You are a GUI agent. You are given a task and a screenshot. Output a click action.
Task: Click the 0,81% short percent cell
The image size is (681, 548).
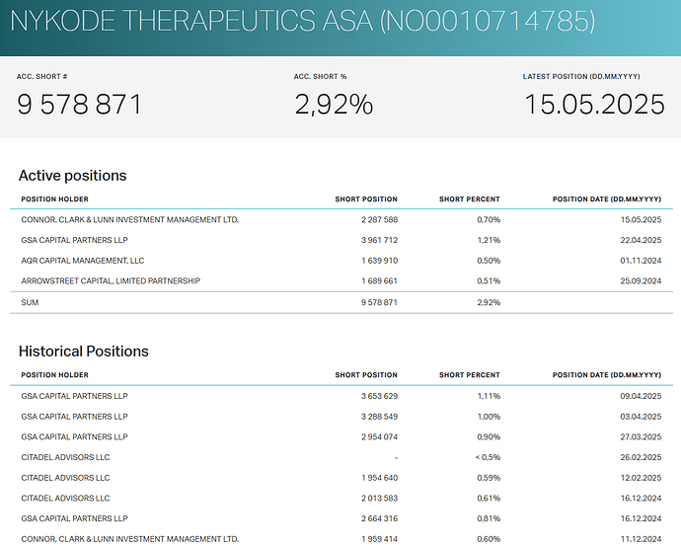pyautogui.click(x=489, y=519)
